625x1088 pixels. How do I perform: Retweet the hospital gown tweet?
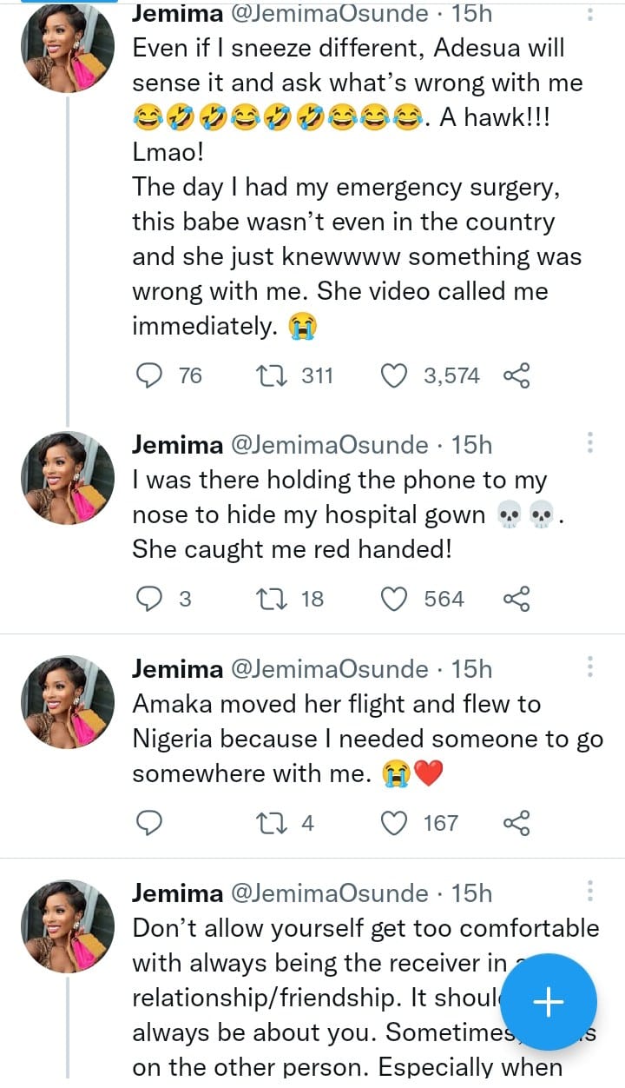(263, 599)
